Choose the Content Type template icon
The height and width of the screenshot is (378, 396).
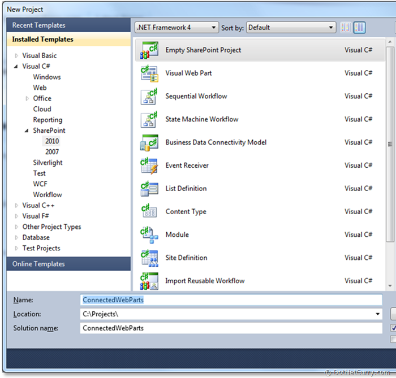click(x=149, y=212)
